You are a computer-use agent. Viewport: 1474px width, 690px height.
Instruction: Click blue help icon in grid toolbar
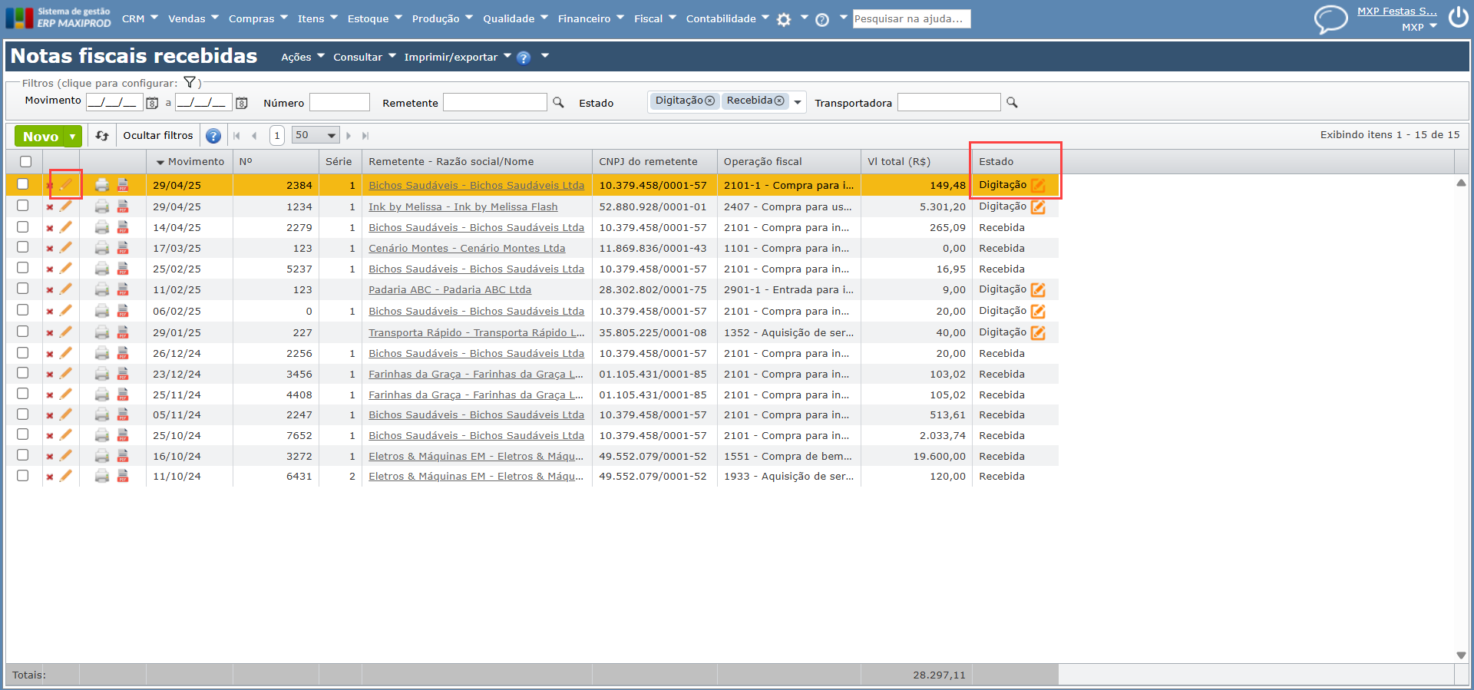(x=213, y=136)
